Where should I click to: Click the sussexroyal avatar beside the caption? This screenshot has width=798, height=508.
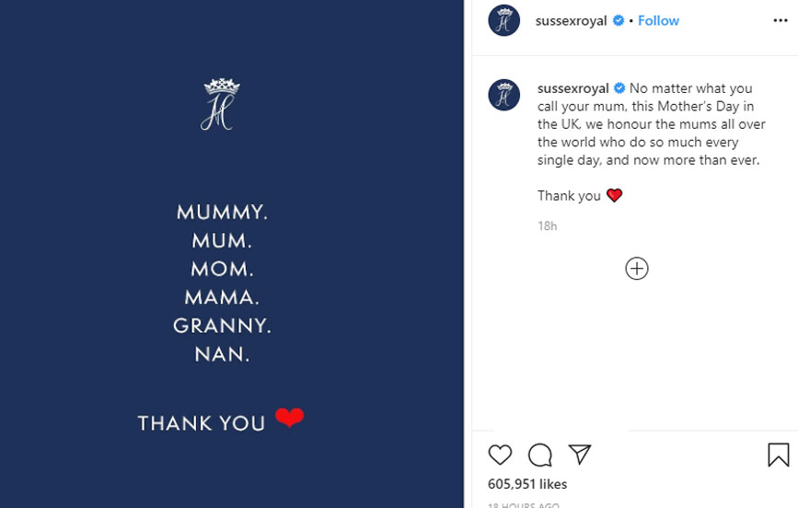coord(503,95)
